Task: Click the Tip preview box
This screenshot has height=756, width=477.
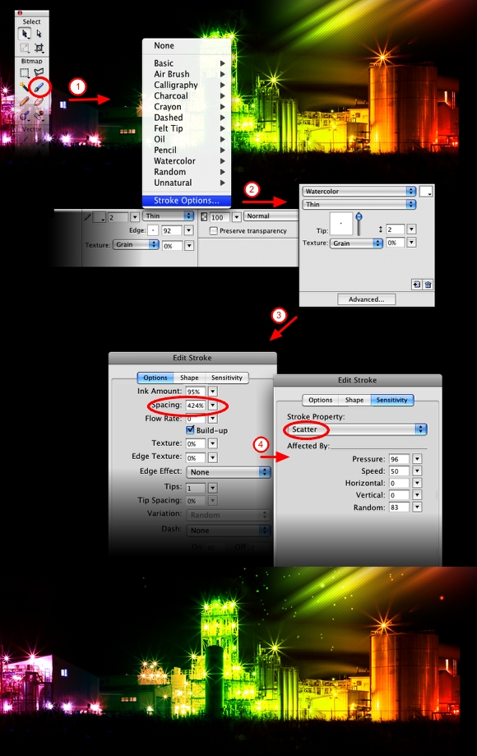Action: [x=341, y=224]
